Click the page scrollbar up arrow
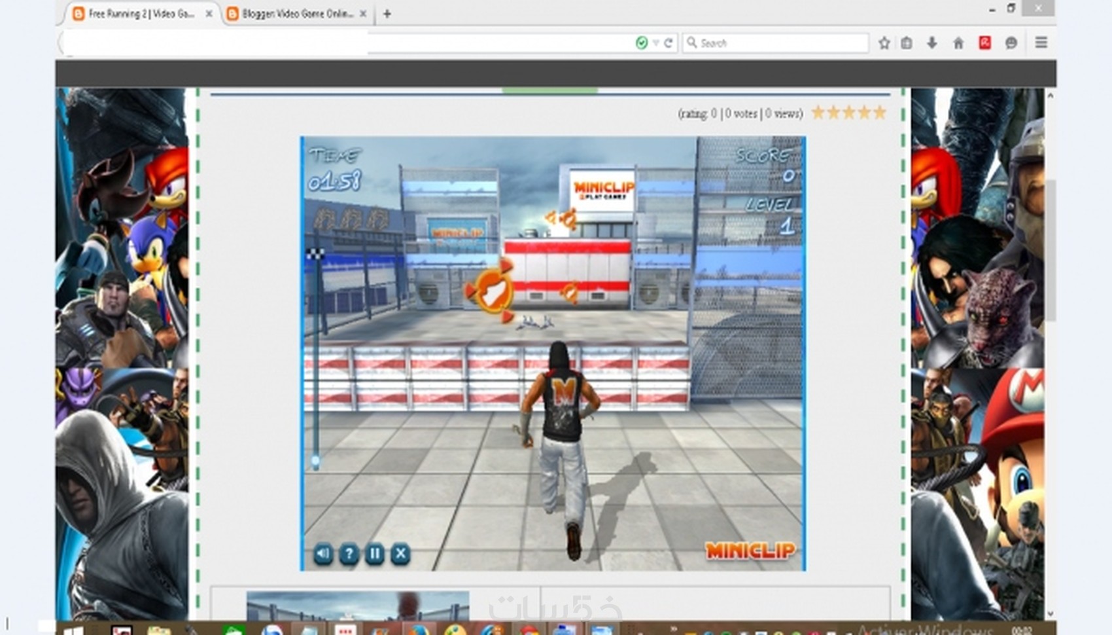This screenshot has width=1112, height=635. (x=1051, y=96)
